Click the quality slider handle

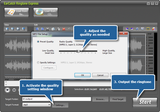[x=78, y=51]
